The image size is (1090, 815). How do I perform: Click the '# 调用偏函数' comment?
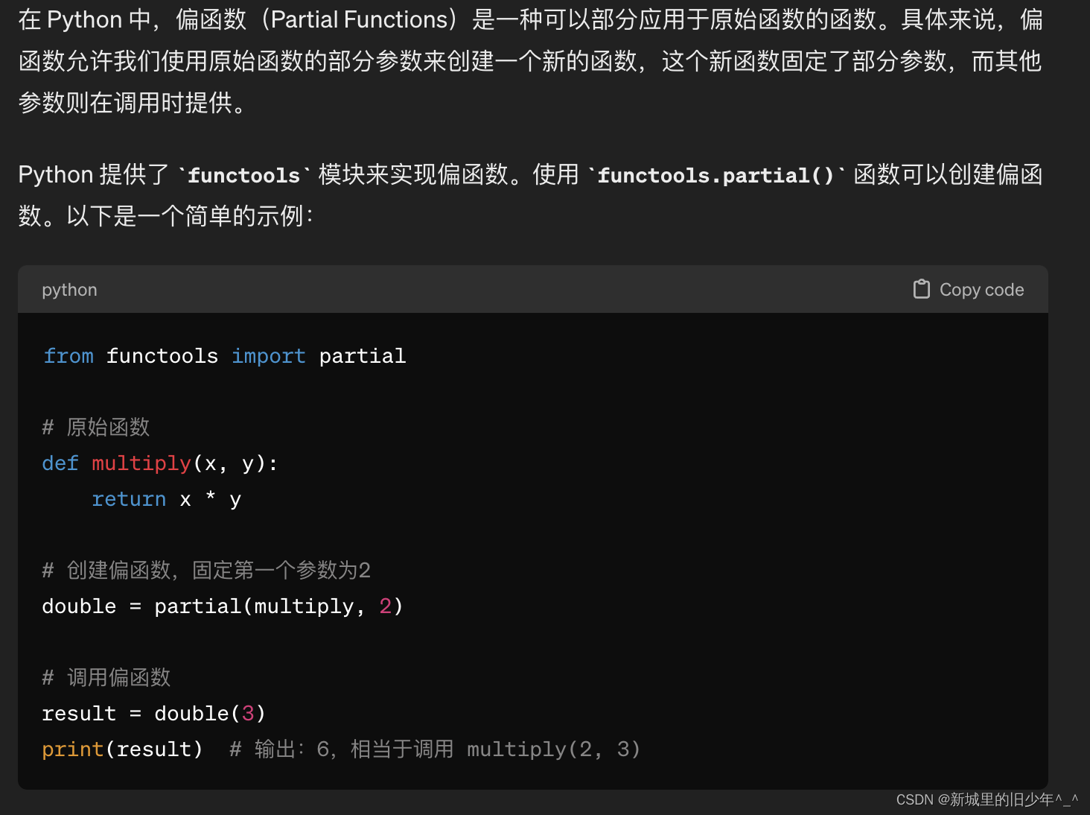[x=106, y=677]
